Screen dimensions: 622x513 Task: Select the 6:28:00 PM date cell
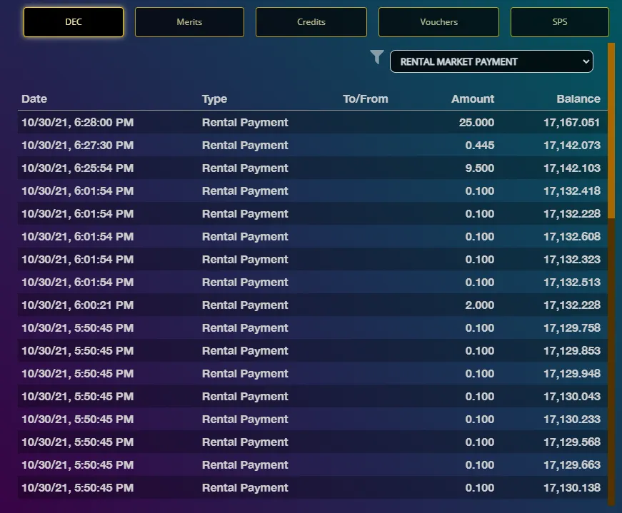(x=77, y=123)
